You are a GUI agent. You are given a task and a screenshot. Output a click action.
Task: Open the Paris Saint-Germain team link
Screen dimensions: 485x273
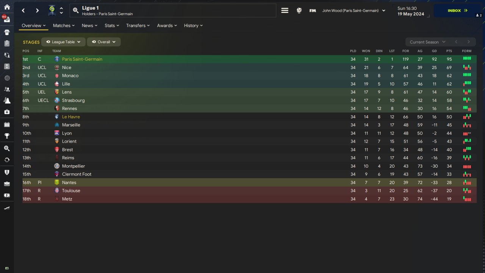point(82,59)
